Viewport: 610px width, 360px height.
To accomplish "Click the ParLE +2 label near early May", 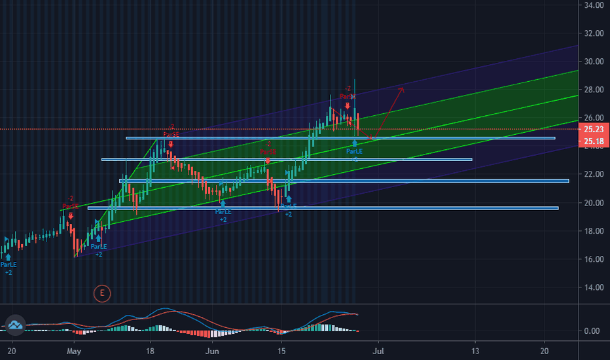I will click(x=98, y=250).
